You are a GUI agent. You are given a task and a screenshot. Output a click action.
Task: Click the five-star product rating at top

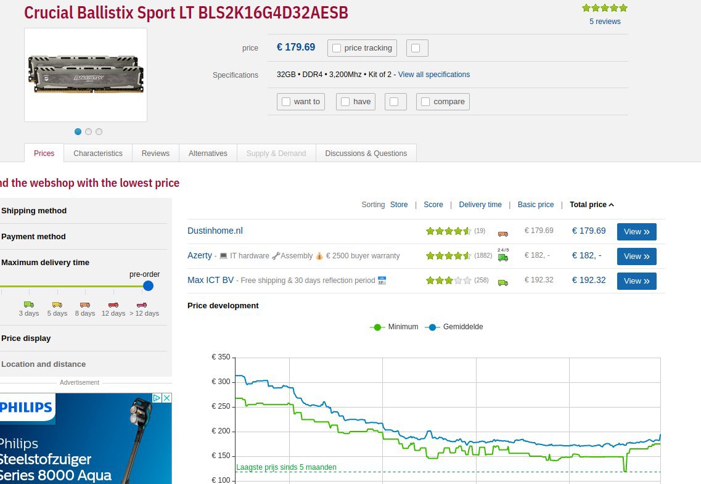(x=605, y=7)
